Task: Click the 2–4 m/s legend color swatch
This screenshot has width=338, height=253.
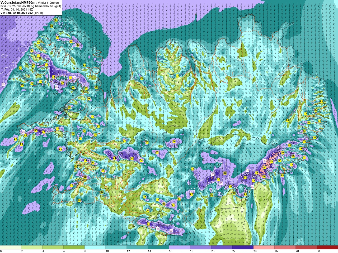Action: pyautogui.click(x=32, y=247)
